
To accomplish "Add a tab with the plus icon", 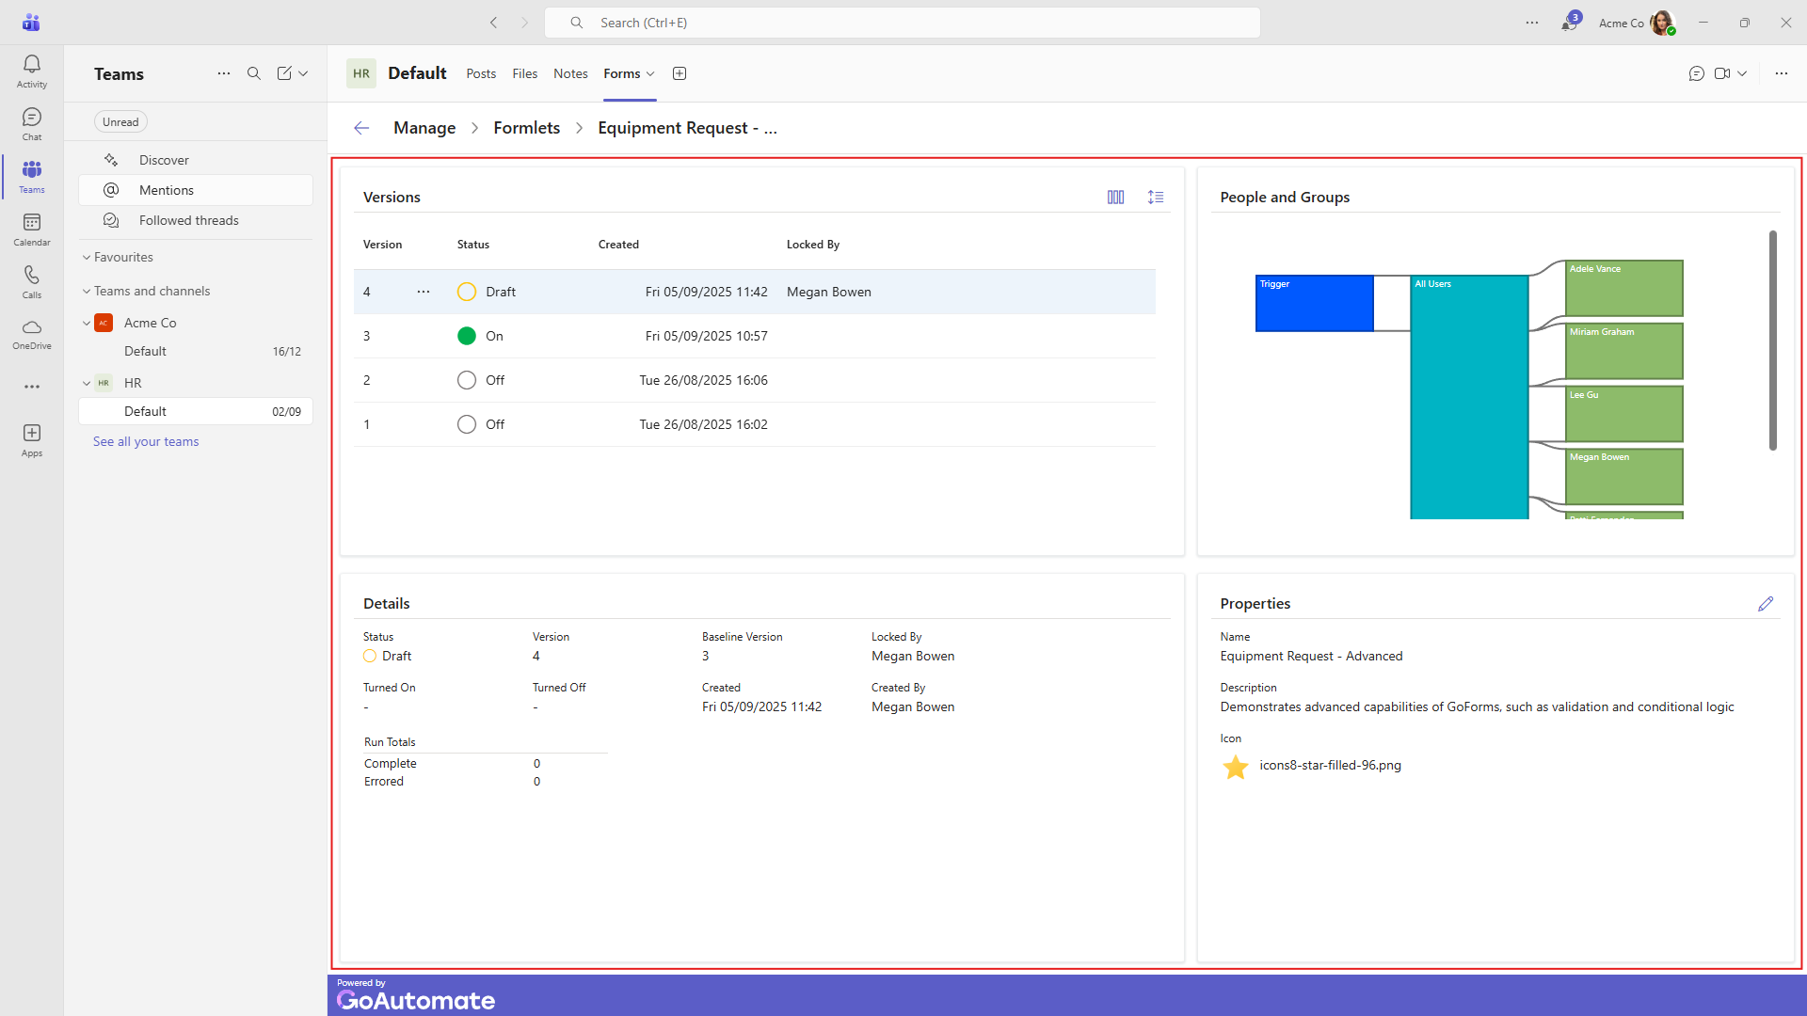I will [680, 73].
